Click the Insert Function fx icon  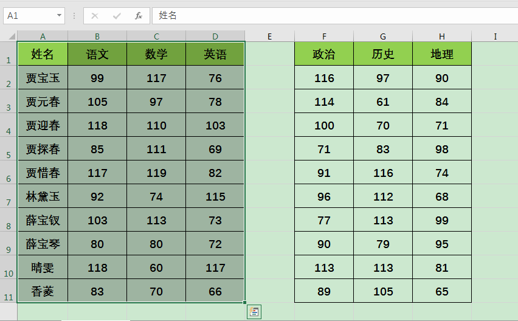[x=139, y=16]
